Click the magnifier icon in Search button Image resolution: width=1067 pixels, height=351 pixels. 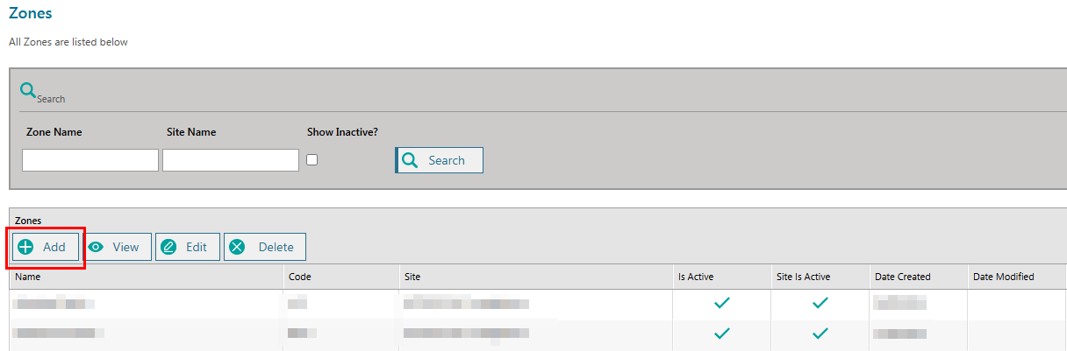point(410,160)
